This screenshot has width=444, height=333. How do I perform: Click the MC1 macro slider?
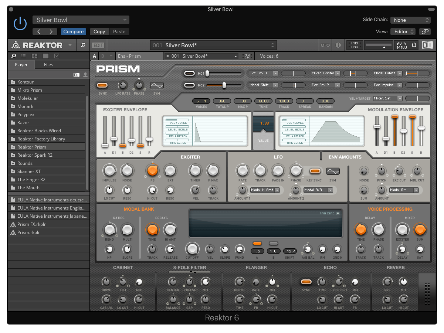click(x=224, y=74)
